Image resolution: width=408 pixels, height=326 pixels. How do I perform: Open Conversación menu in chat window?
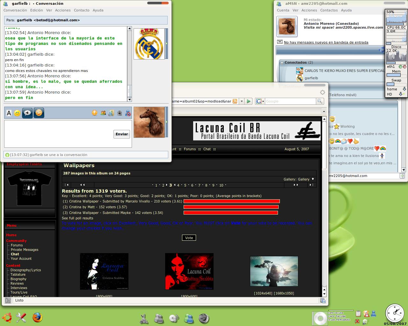point(15,10)
